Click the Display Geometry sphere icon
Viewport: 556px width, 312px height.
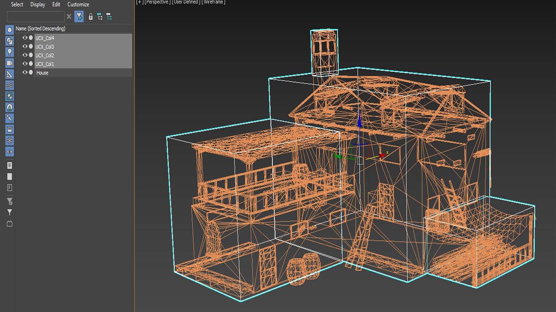tap(10, 30)
